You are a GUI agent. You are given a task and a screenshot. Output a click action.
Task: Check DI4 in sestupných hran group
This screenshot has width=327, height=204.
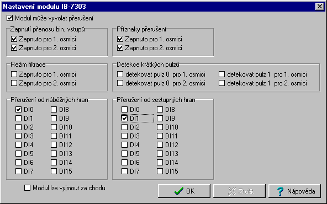[x=124, y=144]
